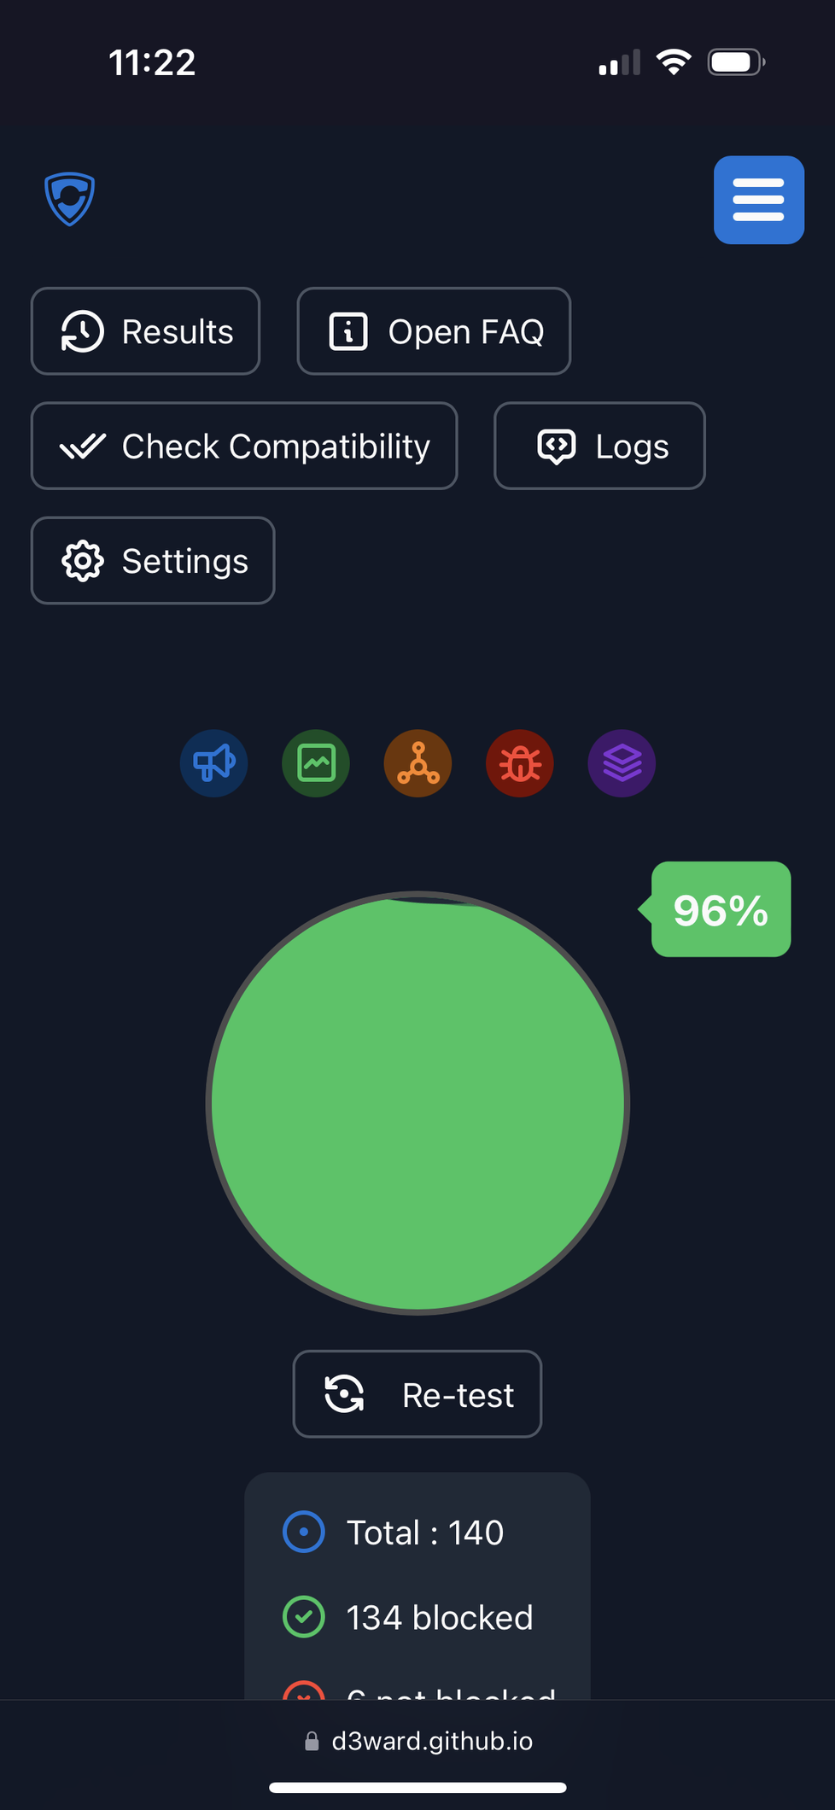Open the Results history
The image size is (835, 1810).
point(145,331)
